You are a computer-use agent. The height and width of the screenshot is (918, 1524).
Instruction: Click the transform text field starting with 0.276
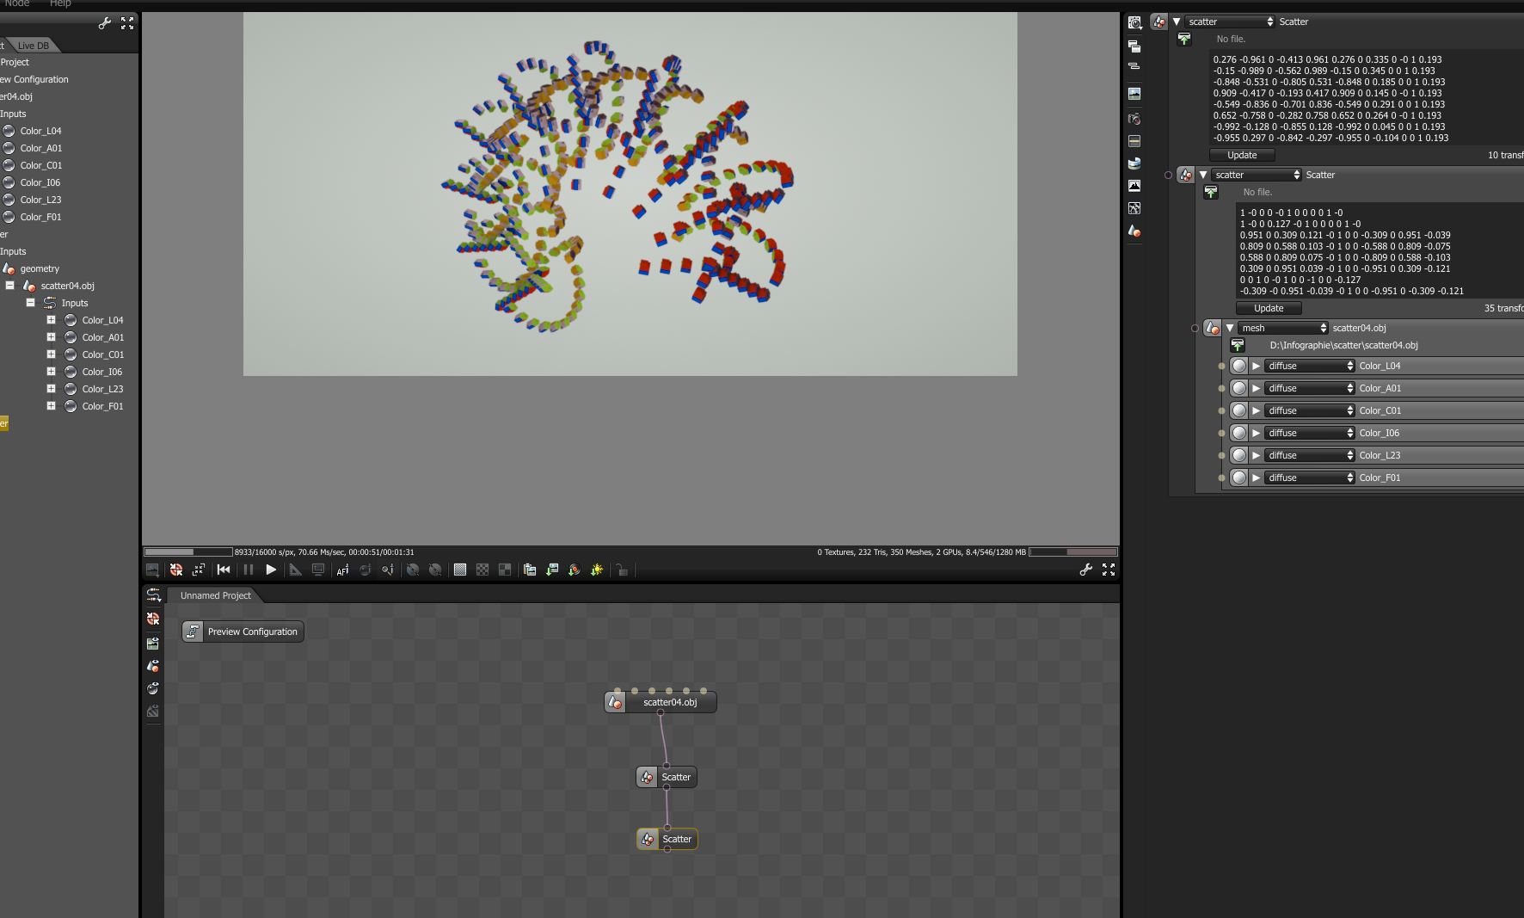(x=1366, y=99)
